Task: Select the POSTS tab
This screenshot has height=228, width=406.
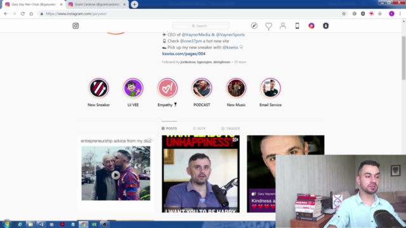Action: (x=169, y=128)
